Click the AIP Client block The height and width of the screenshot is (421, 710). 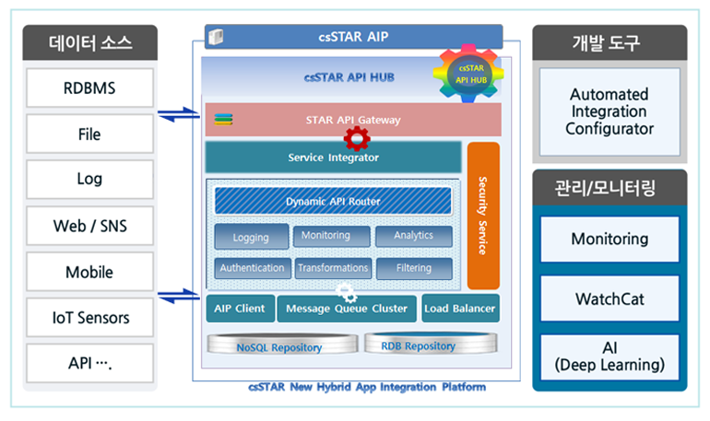240,309
